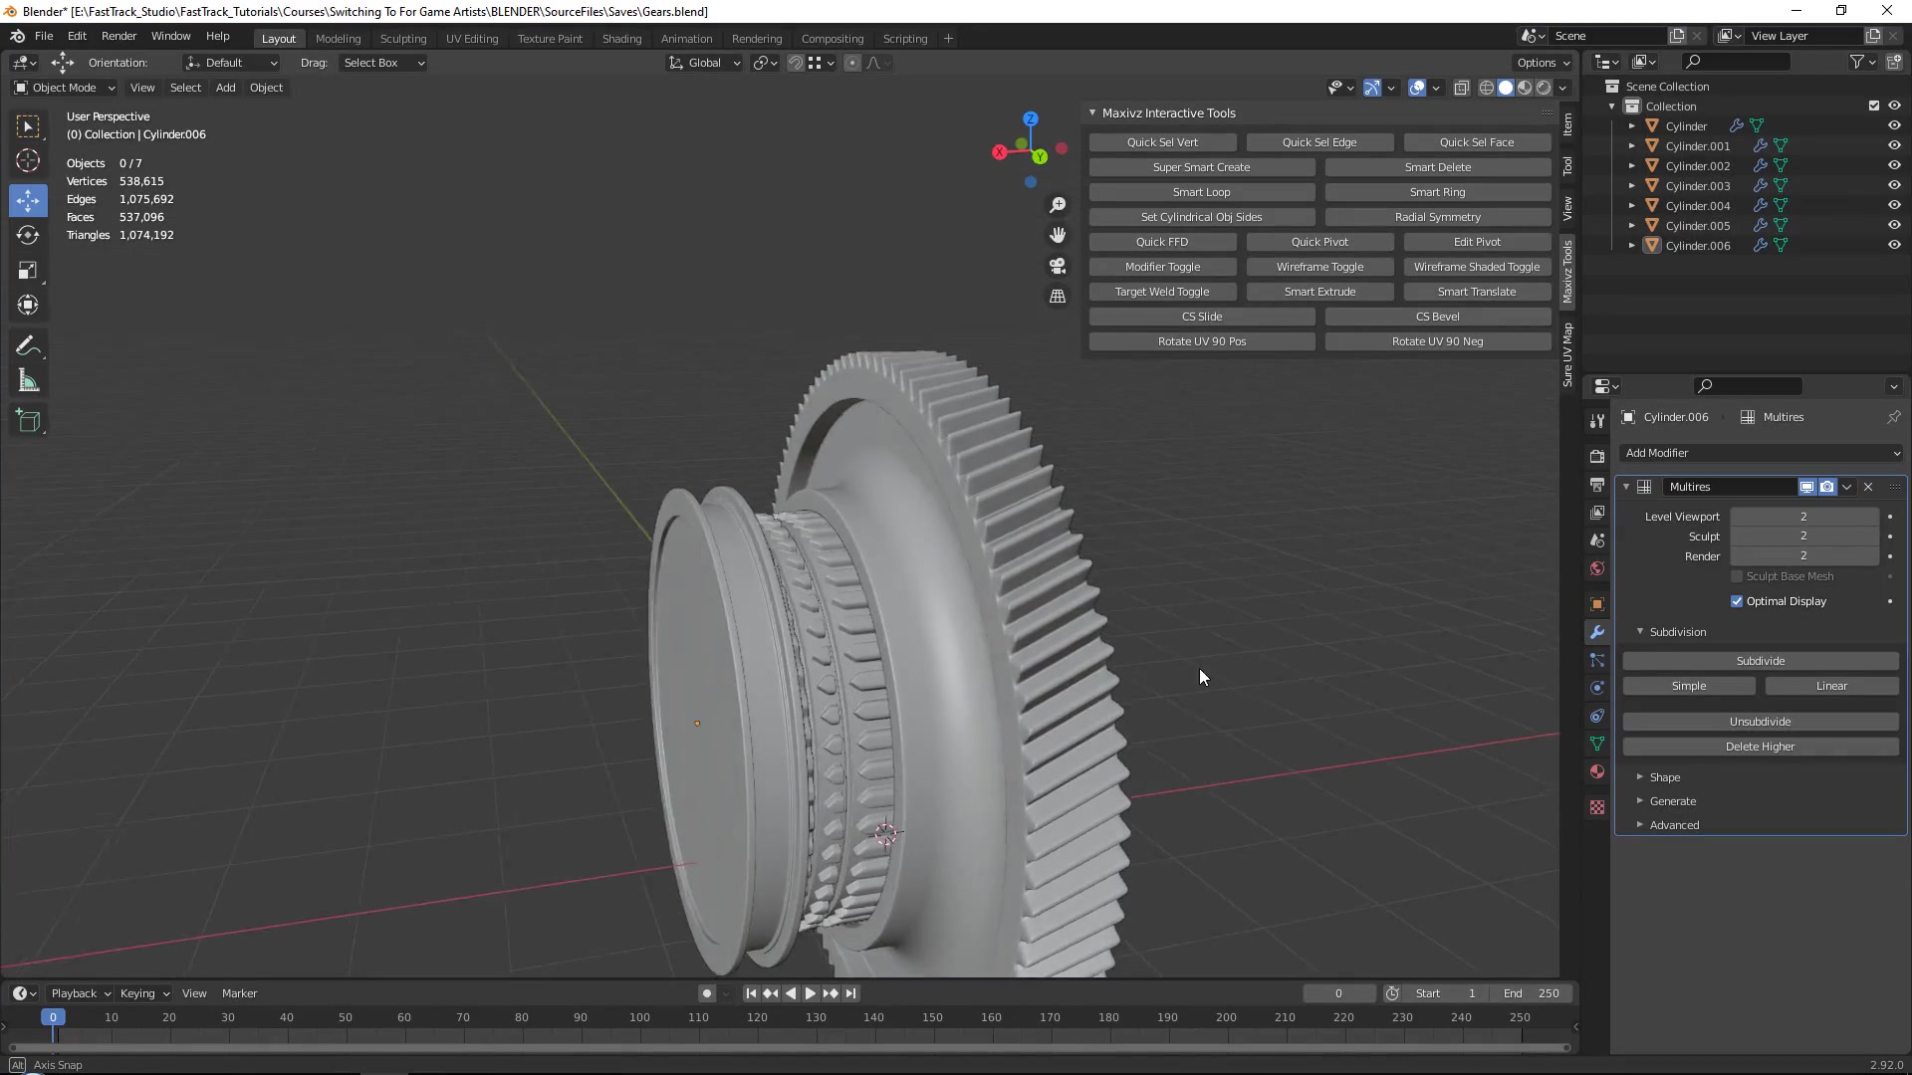Screen dimensions: 1912x1075
Task: Open the Drag Select Box dropdown
Action: click(x=383, y=63)
